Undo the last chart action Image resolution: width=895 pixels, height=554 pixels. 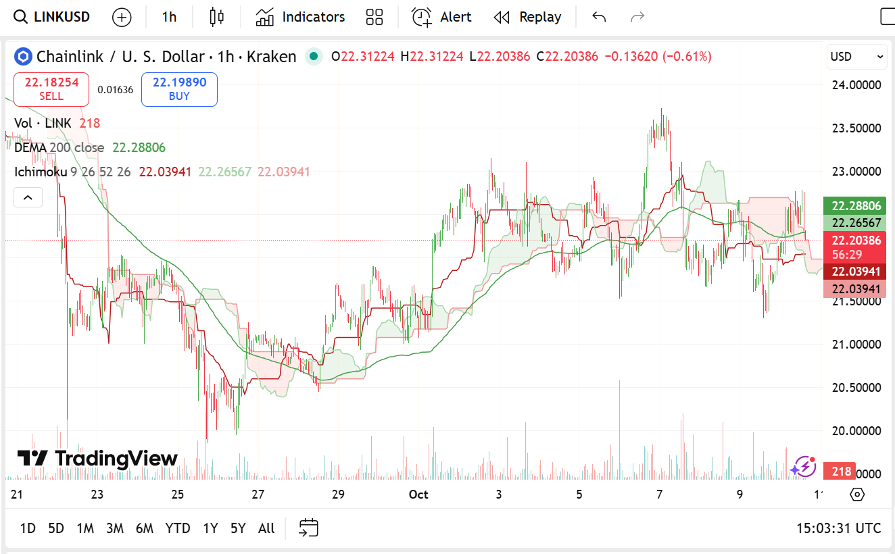[598, 17]
